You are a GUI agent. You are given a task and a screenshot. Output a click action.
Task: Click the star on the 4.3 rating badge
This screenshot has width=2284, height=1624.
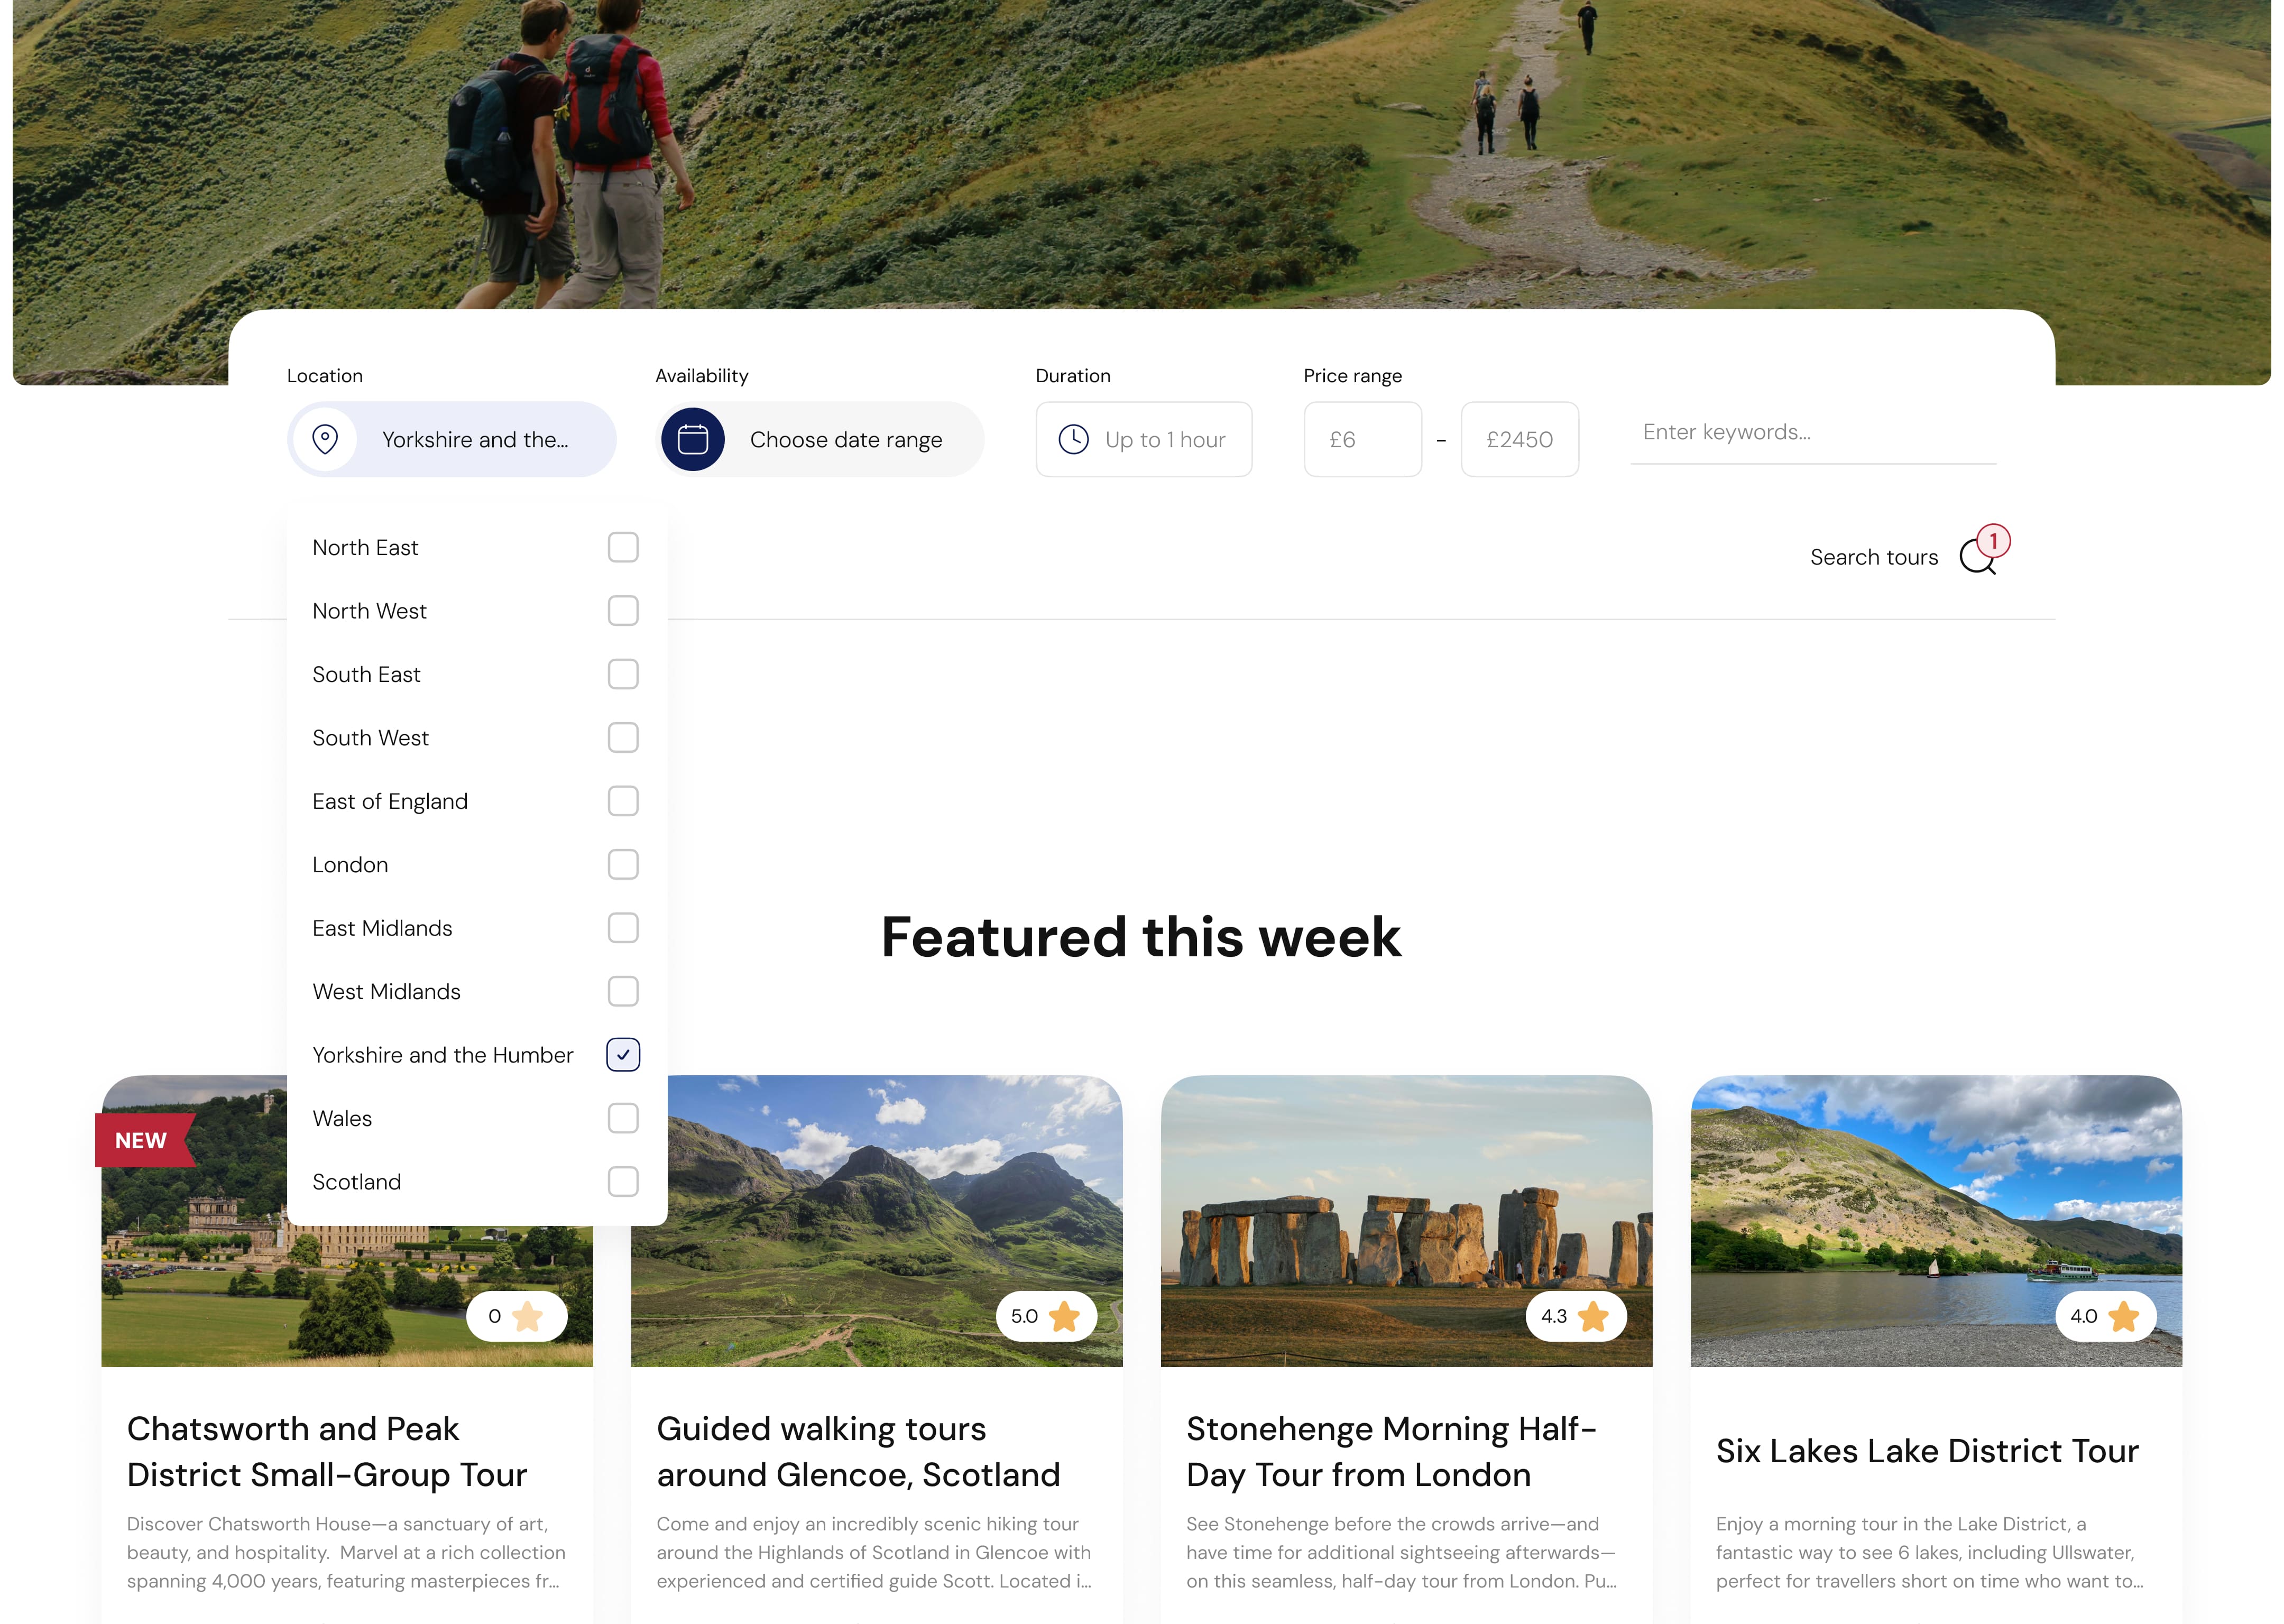1593,1316
